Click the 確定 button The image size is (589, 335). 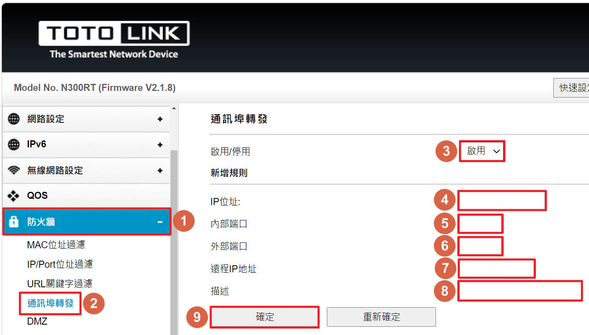265,317
